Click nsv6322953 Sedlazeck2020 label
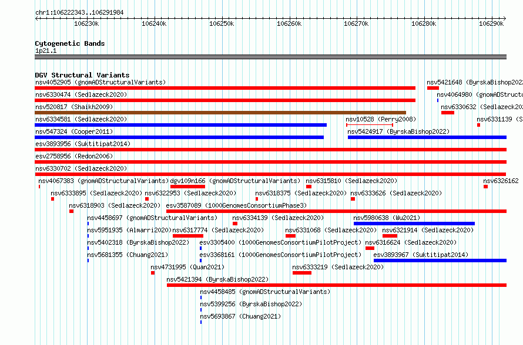This screenshot has width=523, height=345. click(190, 193)
